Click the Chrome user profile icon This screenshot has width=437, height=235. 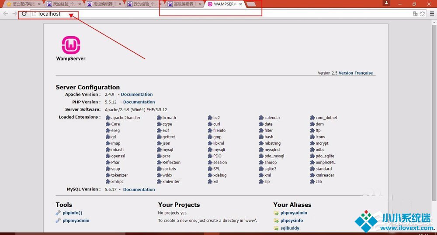point(386,3)
